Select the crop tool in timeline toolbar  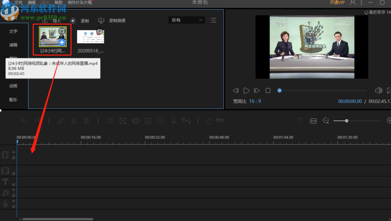click(110, 121)
